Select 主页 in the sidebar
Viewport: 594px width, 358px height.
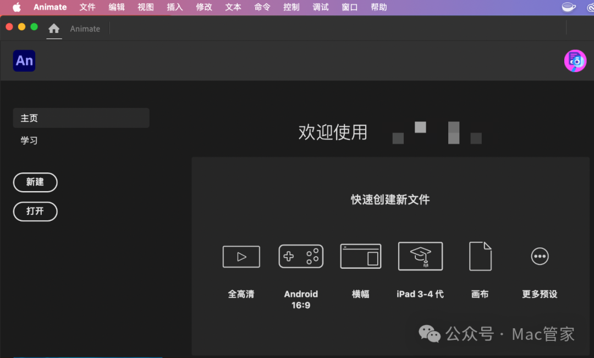[x=81, y=118]
